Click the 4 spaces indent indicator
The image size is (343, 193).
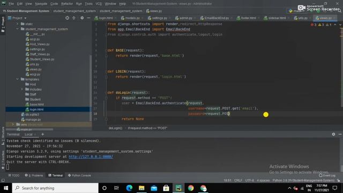(x=263, y=180)
